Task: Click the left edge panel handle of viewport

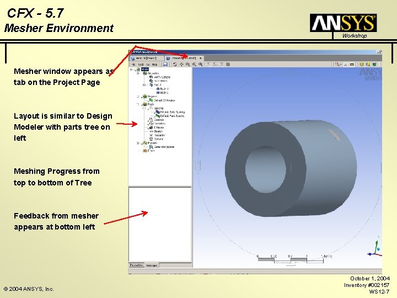Action: 198,165
